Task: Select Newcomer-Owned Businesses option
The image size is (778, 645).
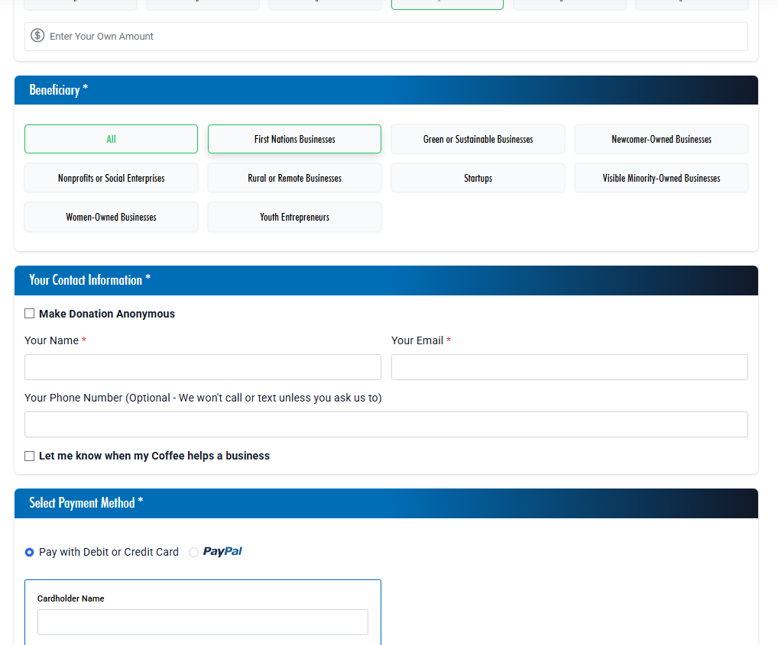Action: coord(661,139)
